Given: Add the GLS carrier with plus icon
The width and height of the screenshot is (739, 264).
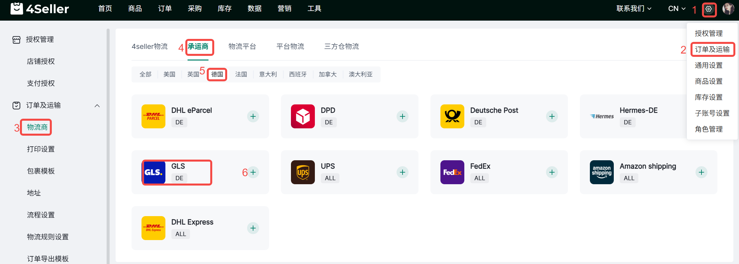Looking at the screenshot, I should pyautogui.click(x=253, y=172).
